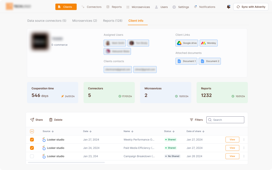Toggle the Status column sort arrow
272x170 pixels.
[x=174, y=131]
